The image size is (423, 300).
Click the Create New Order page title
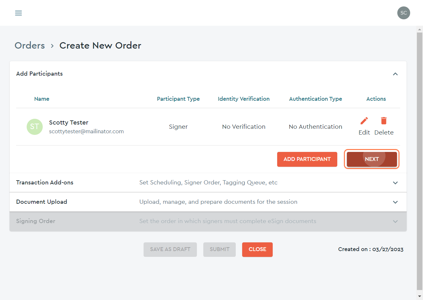click(100, 45)
